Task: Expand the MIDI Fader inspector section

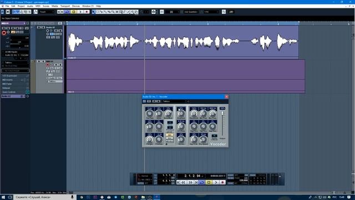Action: point(15,84)
